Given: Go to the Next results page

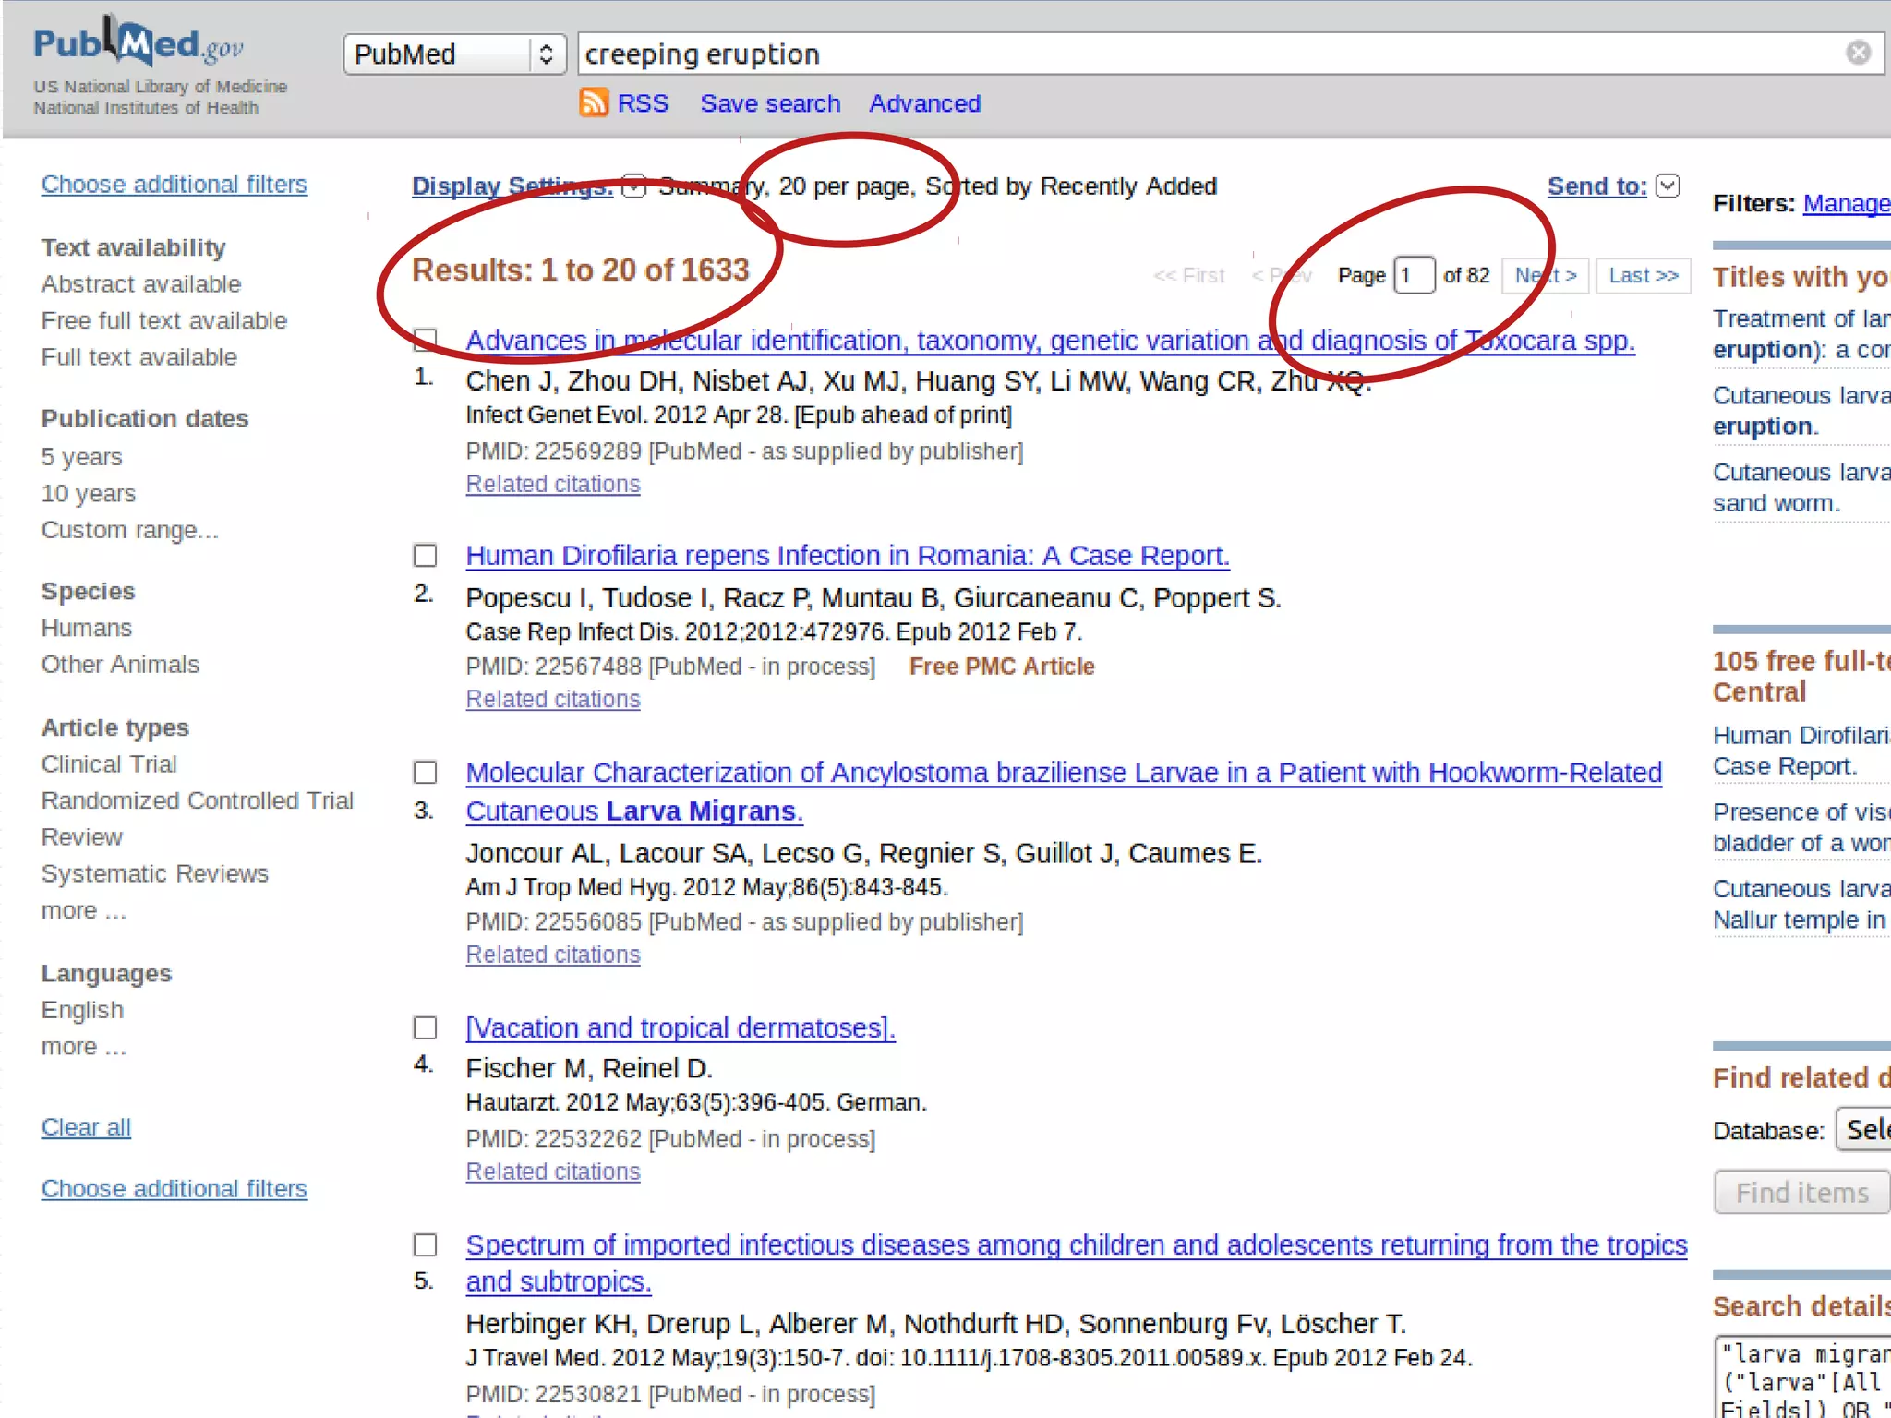Looking at the screenshot, I should point(1545,275).
